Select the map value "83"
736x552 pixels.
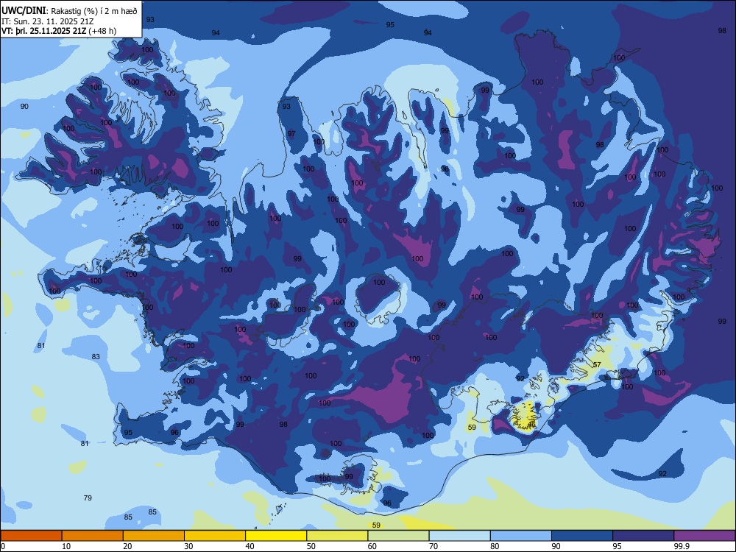[96, 357]
